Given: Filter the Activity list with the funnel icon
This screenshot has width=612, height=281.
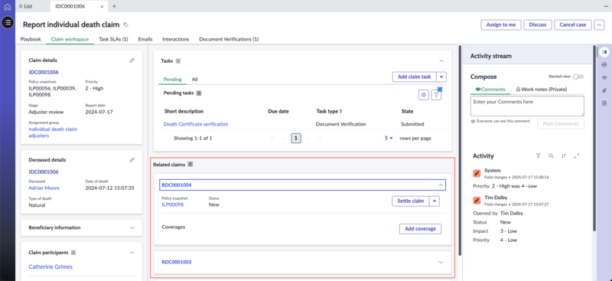Looking at the screenshot, I should pyautogui.click(x=539, y=155).
